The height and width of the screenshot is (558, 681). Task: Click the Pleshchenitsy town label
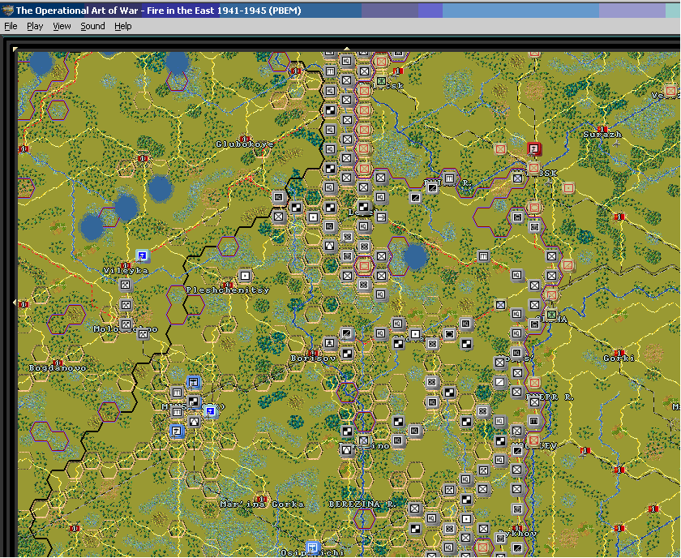[228, 290]
